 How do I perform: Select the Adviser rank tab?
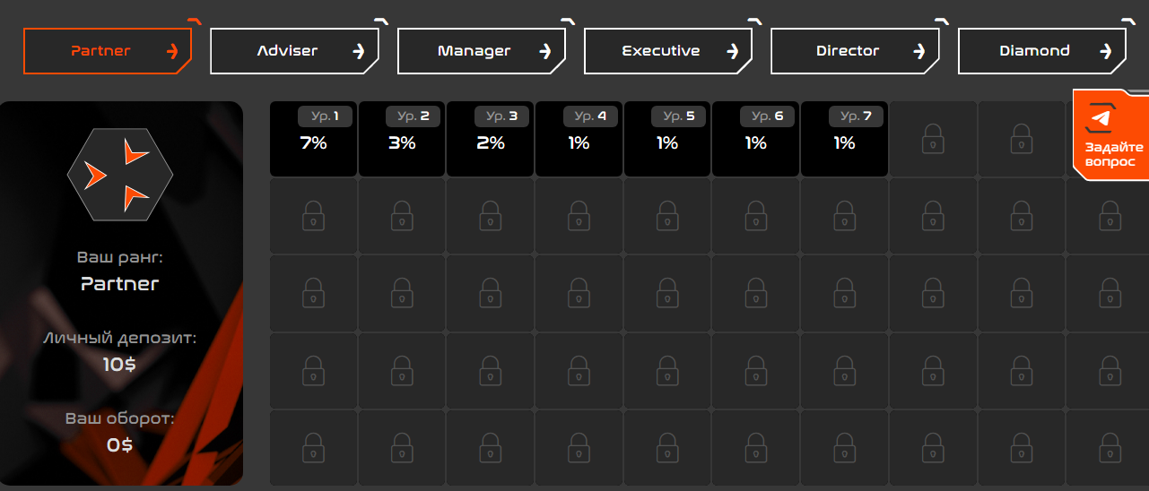(x=294, y=51)
